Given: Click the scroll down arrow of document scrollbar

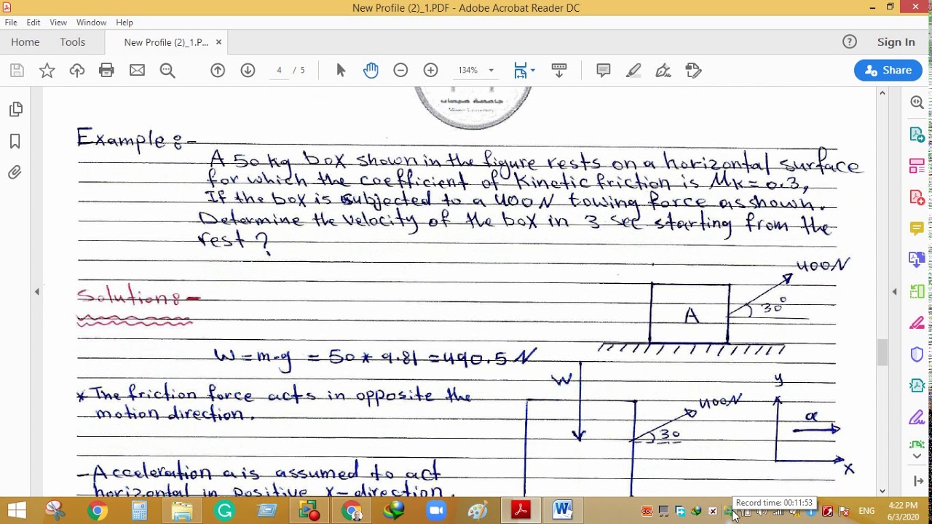Looking at the screenshot, I should 882,491.
